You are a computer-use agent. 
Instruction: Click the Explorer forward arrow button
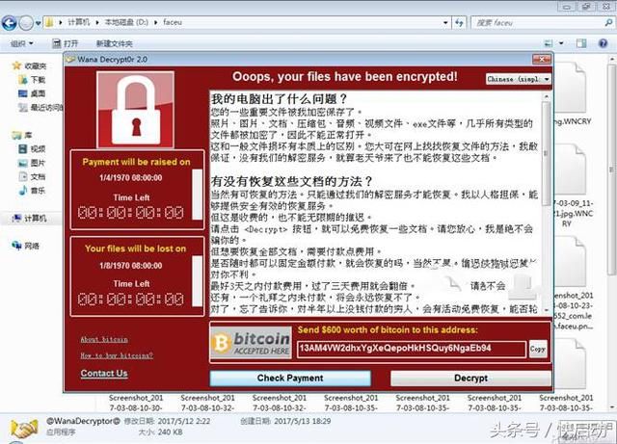(26, 23)
